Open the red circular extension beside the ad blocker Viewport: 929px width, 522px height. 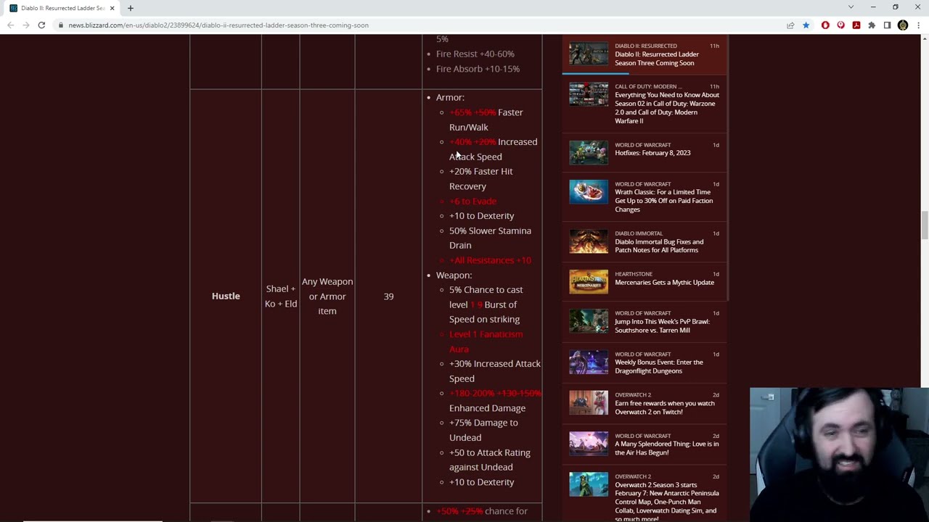(x=841, y=25)
